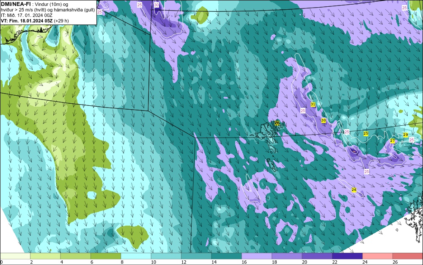Click the white 30 contour label
Image resolution: width=423 pixels, height=265 pixels.
coord(157,5)
